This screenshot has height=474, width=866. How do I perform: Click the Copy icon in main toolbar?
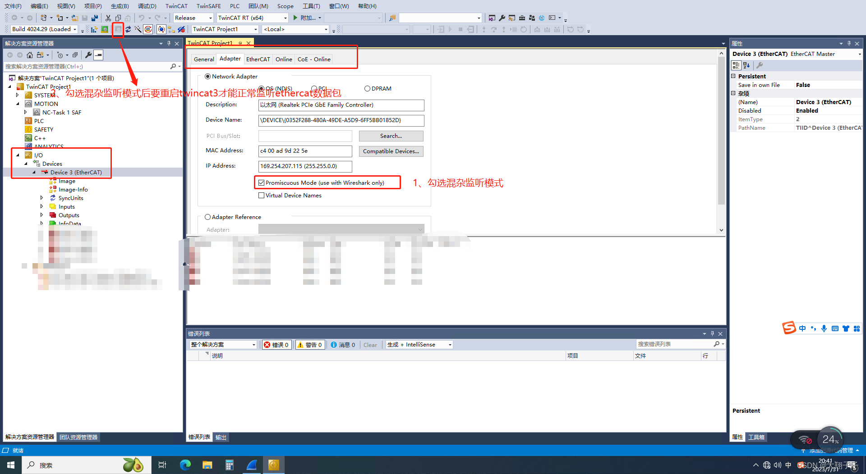coord(118,18)
